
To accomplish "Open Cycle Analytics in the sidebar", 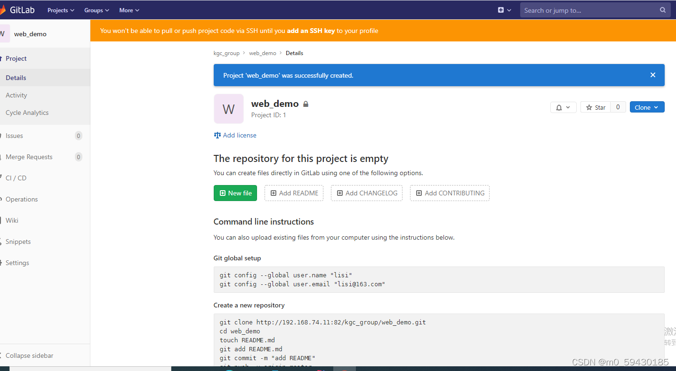I will tap(45, 113).
